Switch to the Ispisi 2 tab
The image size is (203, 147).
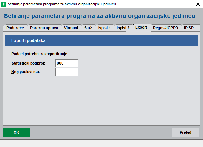(122, 28)
